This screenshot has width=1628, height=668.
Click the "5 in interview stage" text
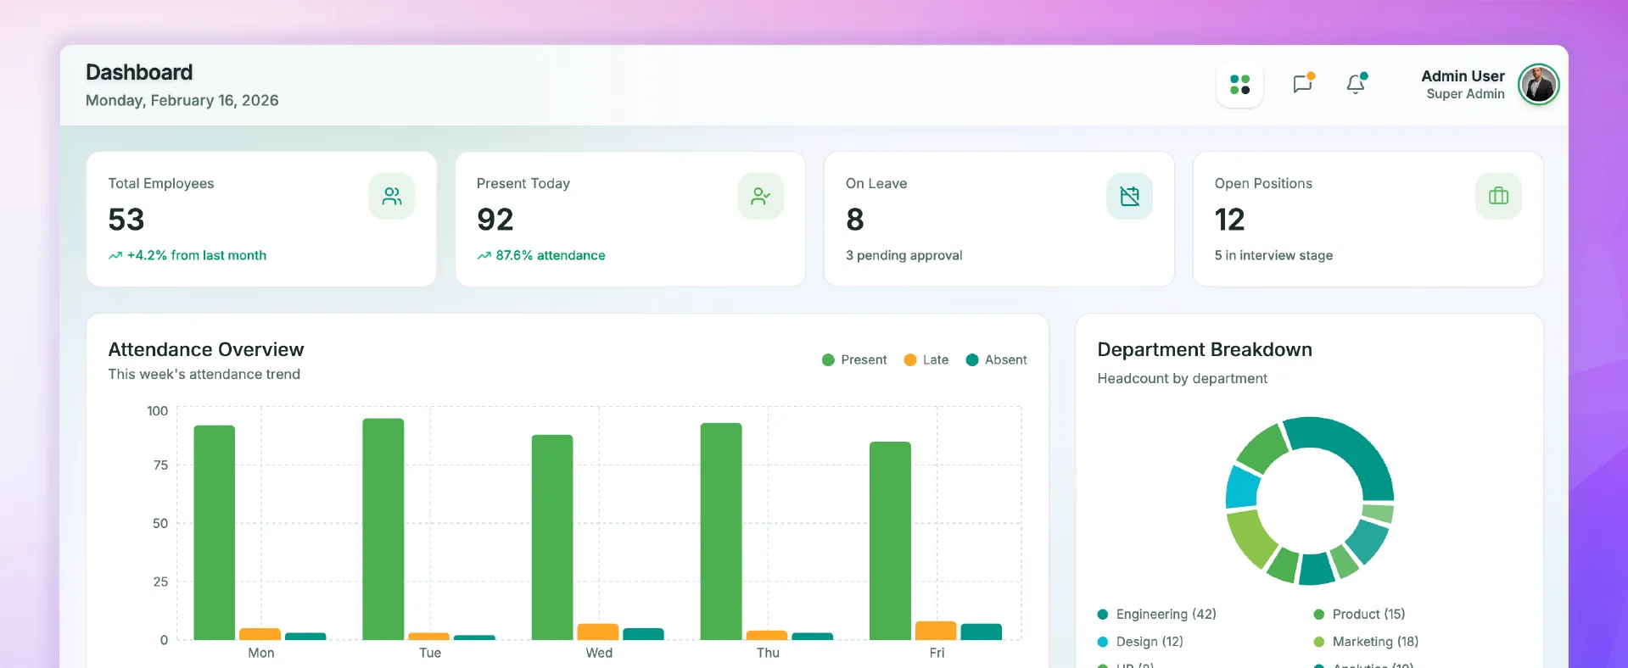[1273, 256]
